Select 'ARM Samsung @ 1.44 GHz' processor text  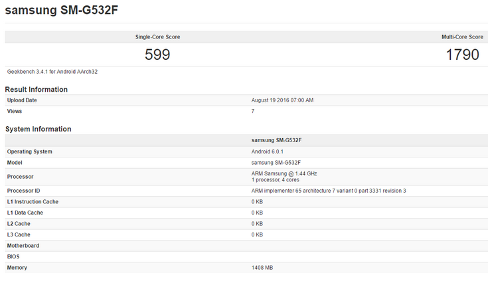point(284,173)
